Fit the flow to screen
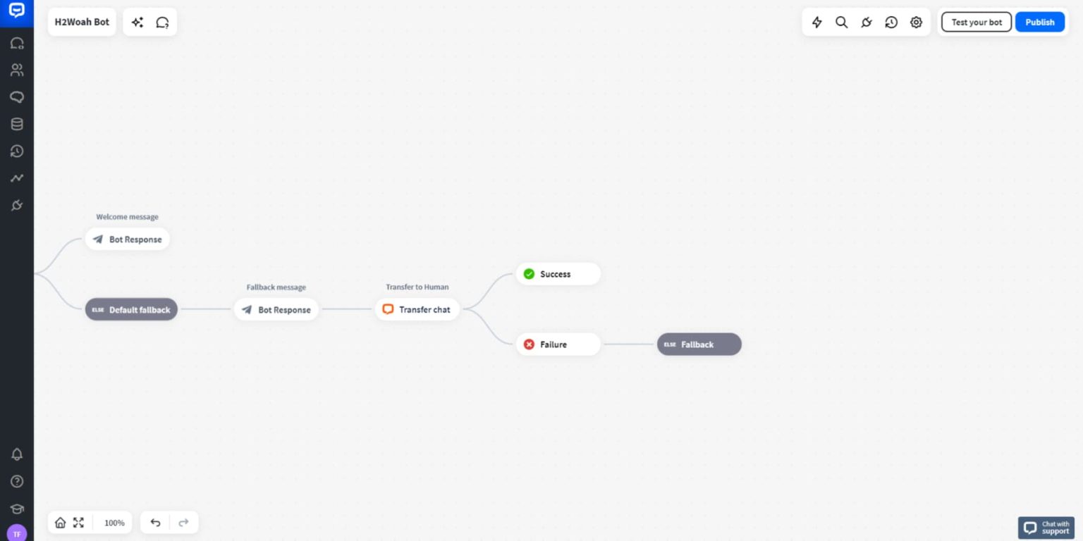The image size is (1083, 541). click(78, 522)
